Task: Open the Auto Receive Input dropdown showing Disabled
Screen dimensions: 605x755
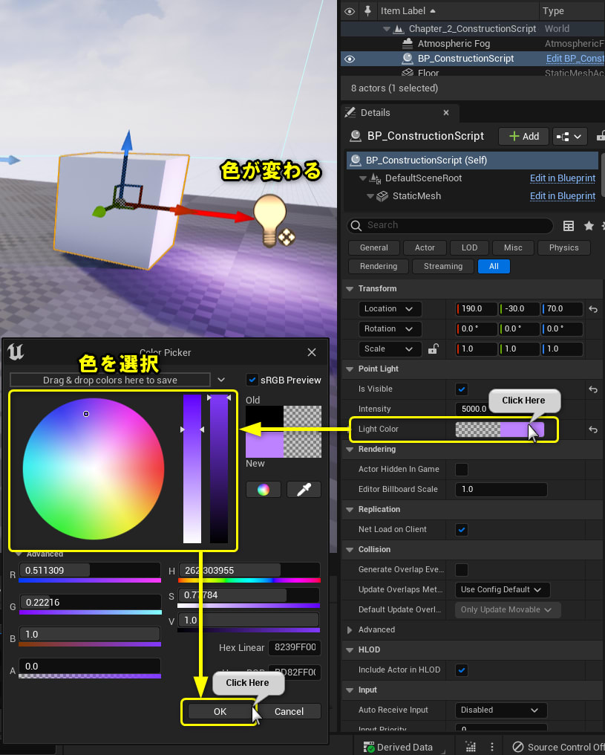Action: click(x=500, y=710)
